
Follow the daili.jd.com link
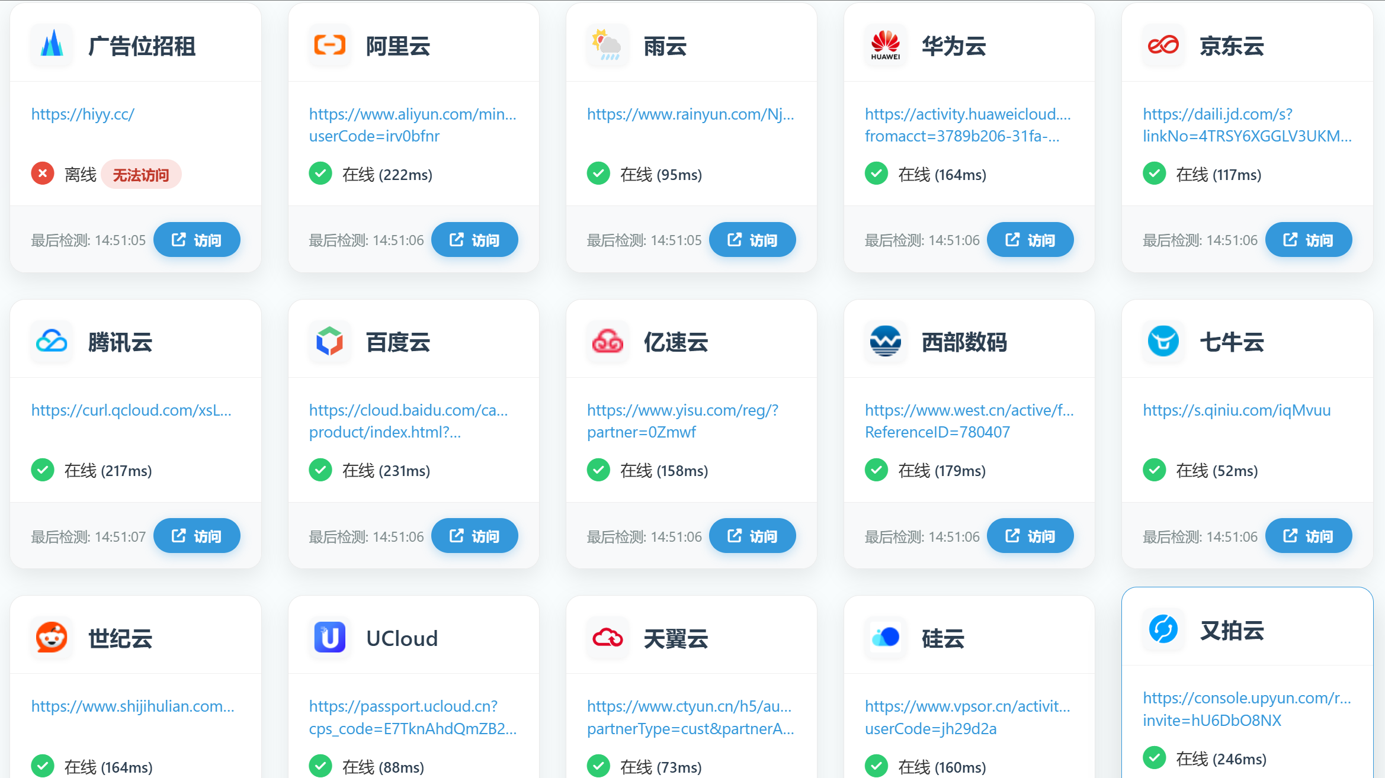tap(1247, 125)
